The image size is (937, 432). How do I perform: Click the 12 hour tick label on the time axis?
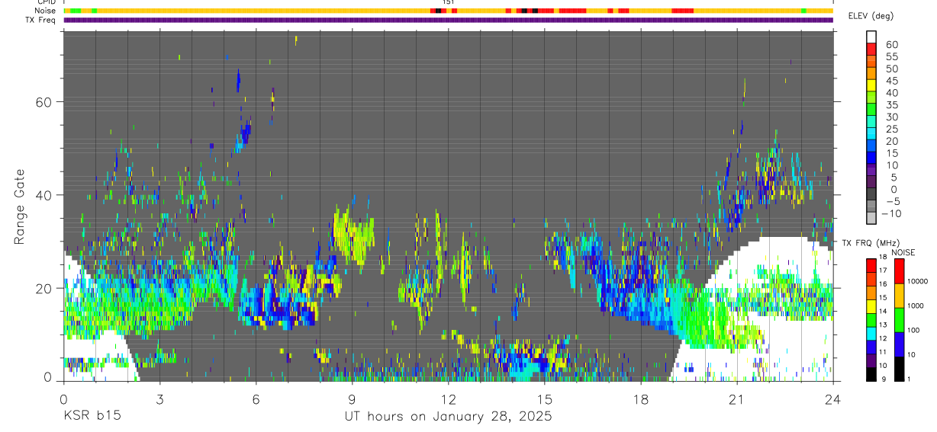tap(449, 399)
